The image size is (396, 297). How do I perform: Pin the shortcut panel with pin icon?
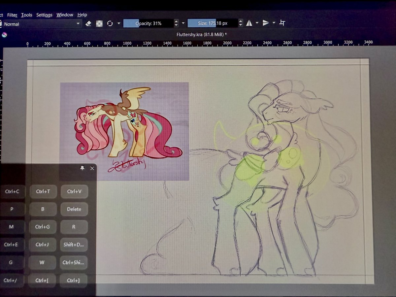pos(82,168)
